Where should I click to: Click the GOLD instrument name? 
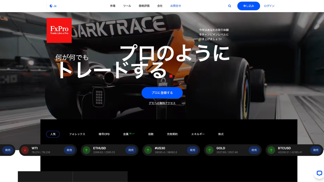point(221,148)
